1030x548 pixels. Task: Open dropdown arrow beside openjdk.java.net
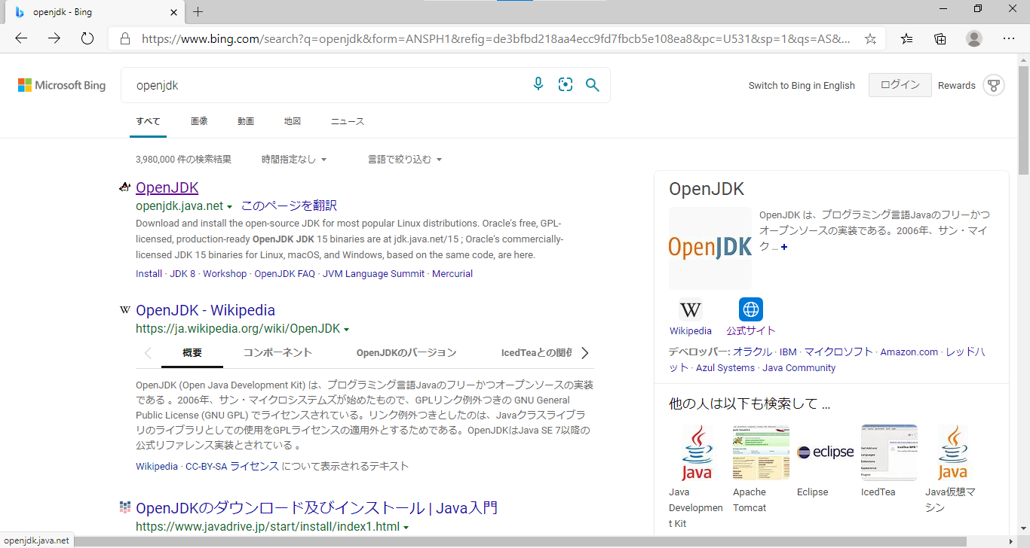[230, 207]
